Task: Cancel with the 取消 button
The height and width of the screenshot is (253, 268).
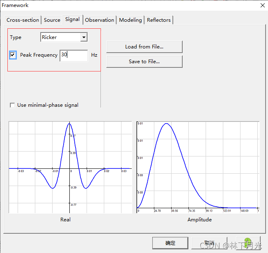Action: tap(209, 243)
